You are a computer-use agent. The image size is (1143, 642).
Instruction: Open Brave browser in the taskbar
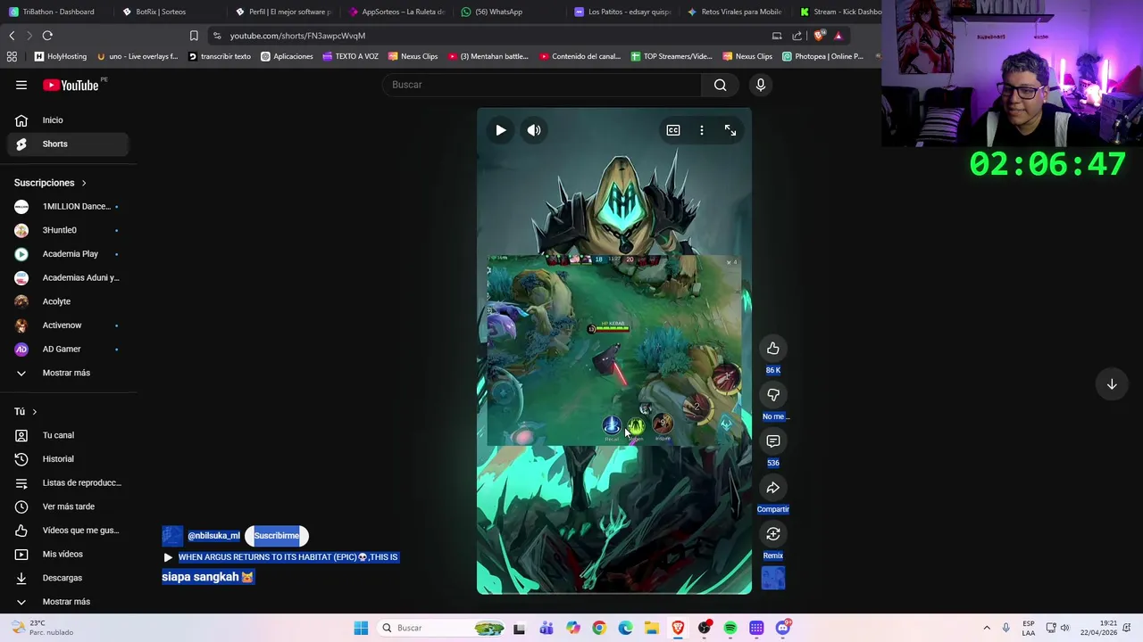tap(678, 628)
